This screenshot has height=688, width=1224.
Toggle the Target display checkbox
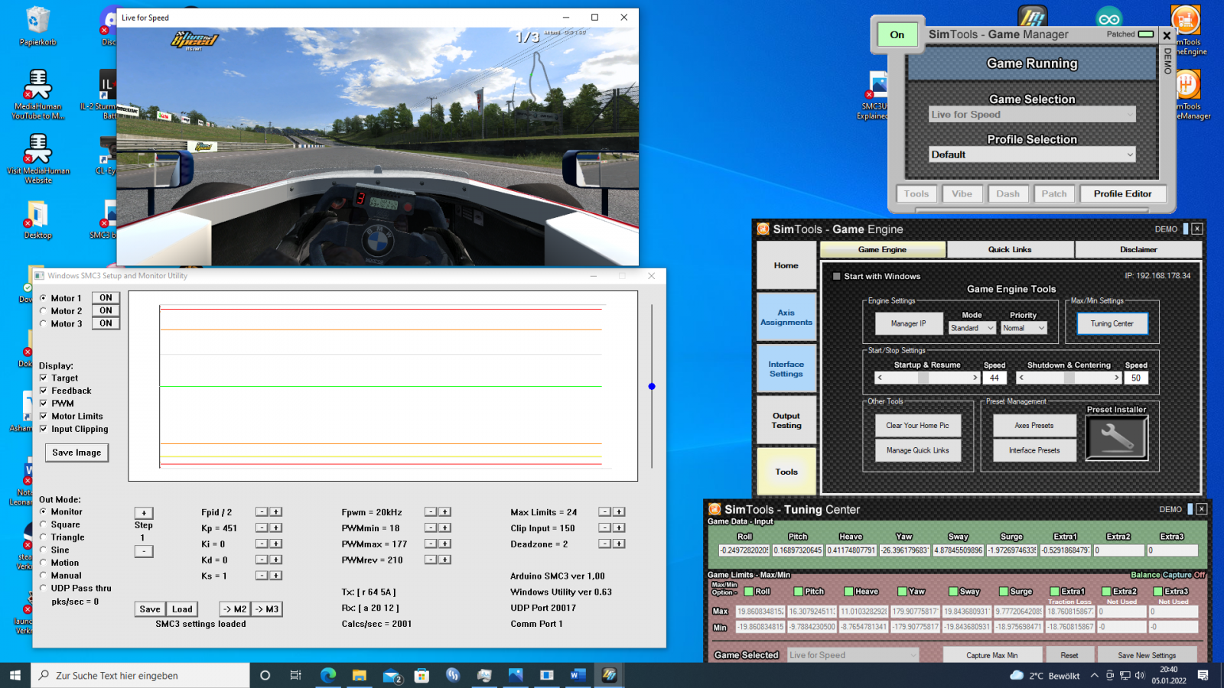(44, 378)
